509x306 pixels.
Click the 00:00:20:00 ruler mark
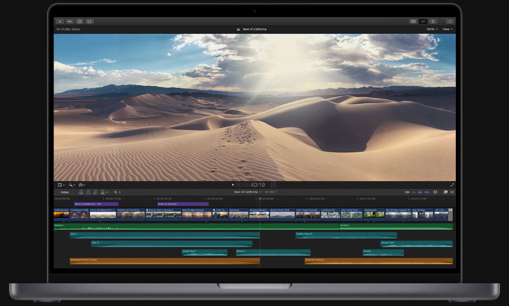click(x=164, y=199)
